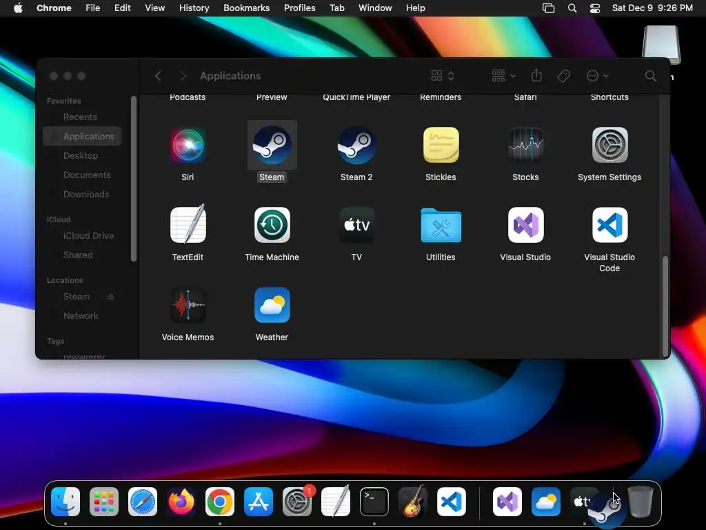Image resolution: width=706 pixels, height=530 pixels.
Task: Open Control Center in the menu bar
Action: pos(595,8)
